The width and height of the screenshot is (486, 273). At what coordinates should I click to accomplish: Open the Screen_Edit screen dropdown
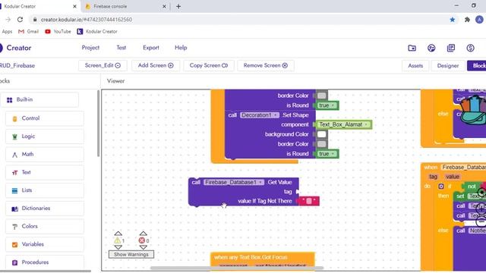[103, 66]
